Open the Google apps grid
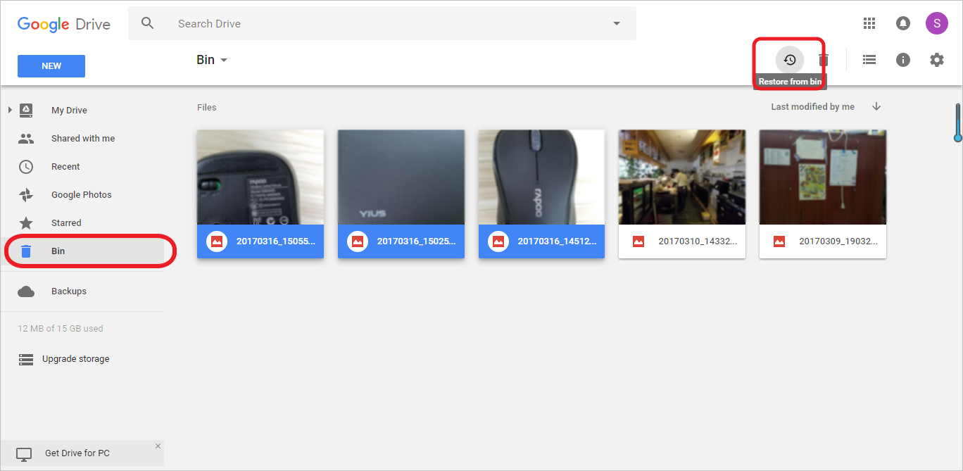Screen dimensions: 963x471 pos(869,23)
